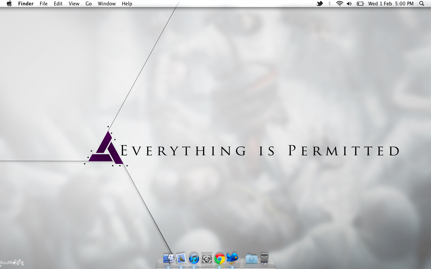Launch Google Chrome from the Dock
431x269 pixels.
pyautogui.click(x=220, y=259)
